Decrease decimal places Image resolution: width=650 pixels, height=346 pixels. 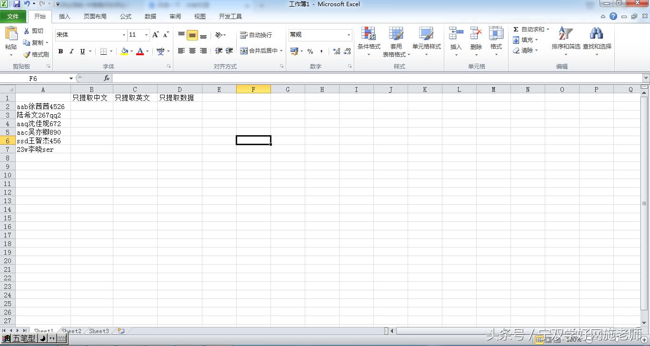347,51
